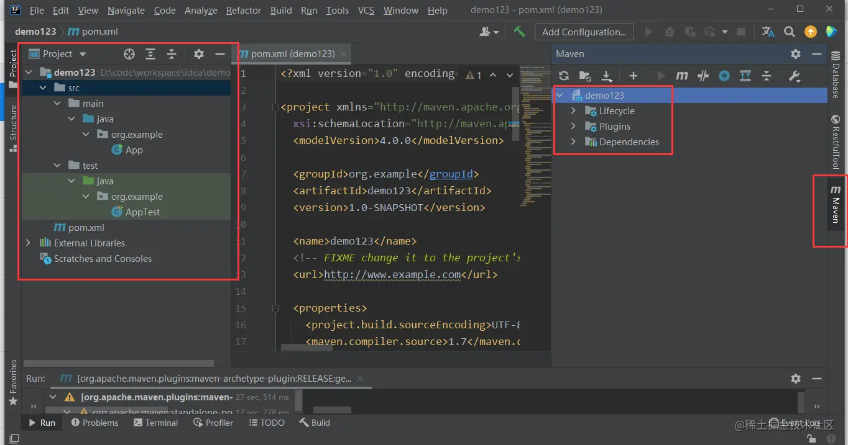Select pom.xml file in Project tree

tap(79, 228)
